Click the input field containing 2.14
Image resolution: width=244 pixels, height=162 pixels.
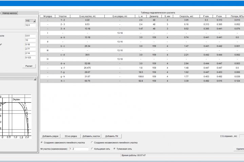[30, 53]
